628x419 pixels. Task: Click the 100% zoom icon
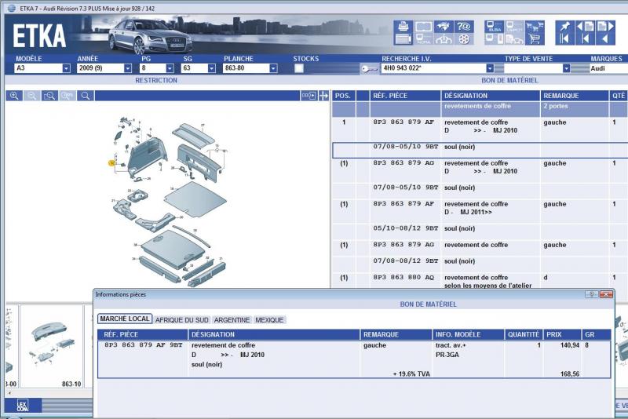tap(68, 96)
